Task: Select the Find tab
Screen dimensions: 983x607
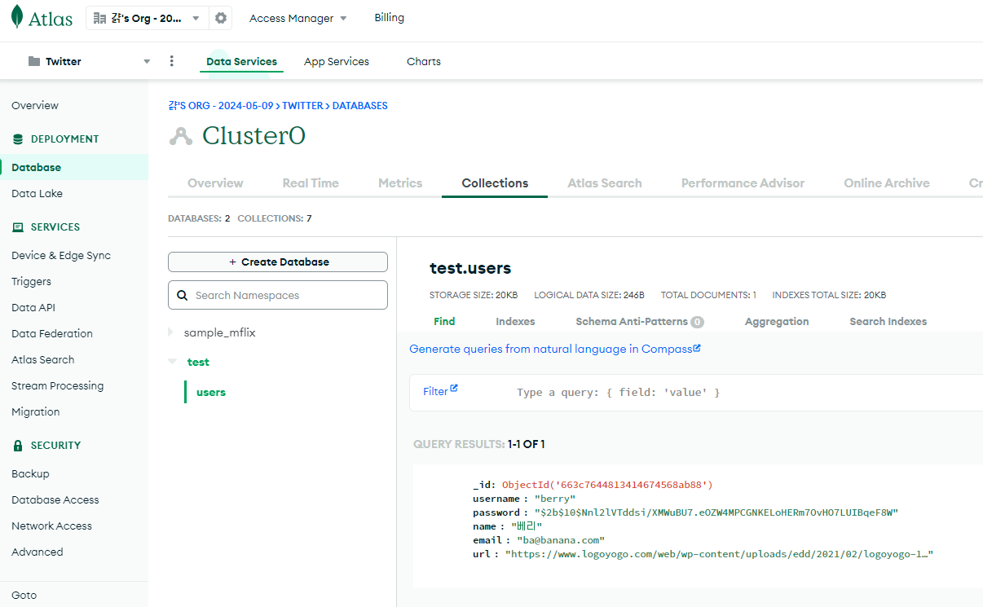Action: pyautogui.click(x=444, y=322)
